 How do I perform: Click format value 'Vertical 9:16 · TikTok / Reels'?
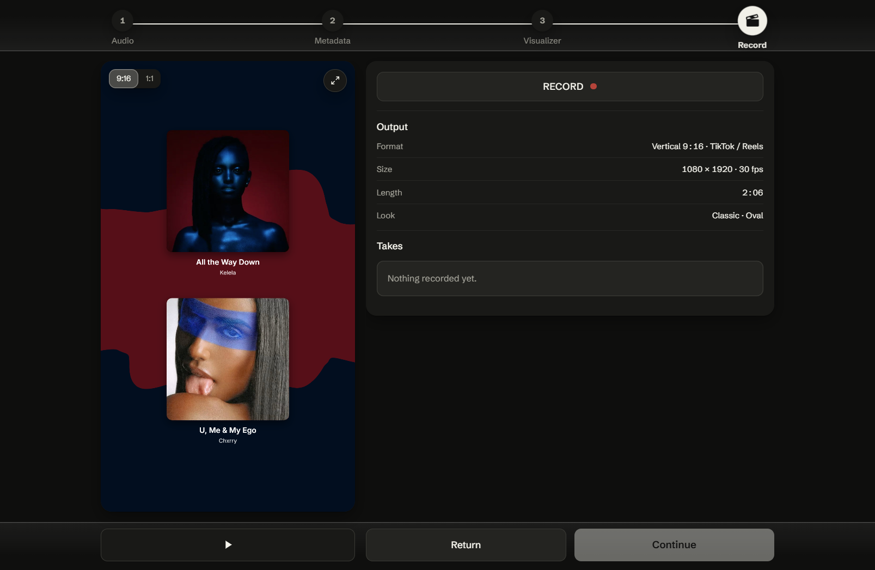tap(707, 146)
